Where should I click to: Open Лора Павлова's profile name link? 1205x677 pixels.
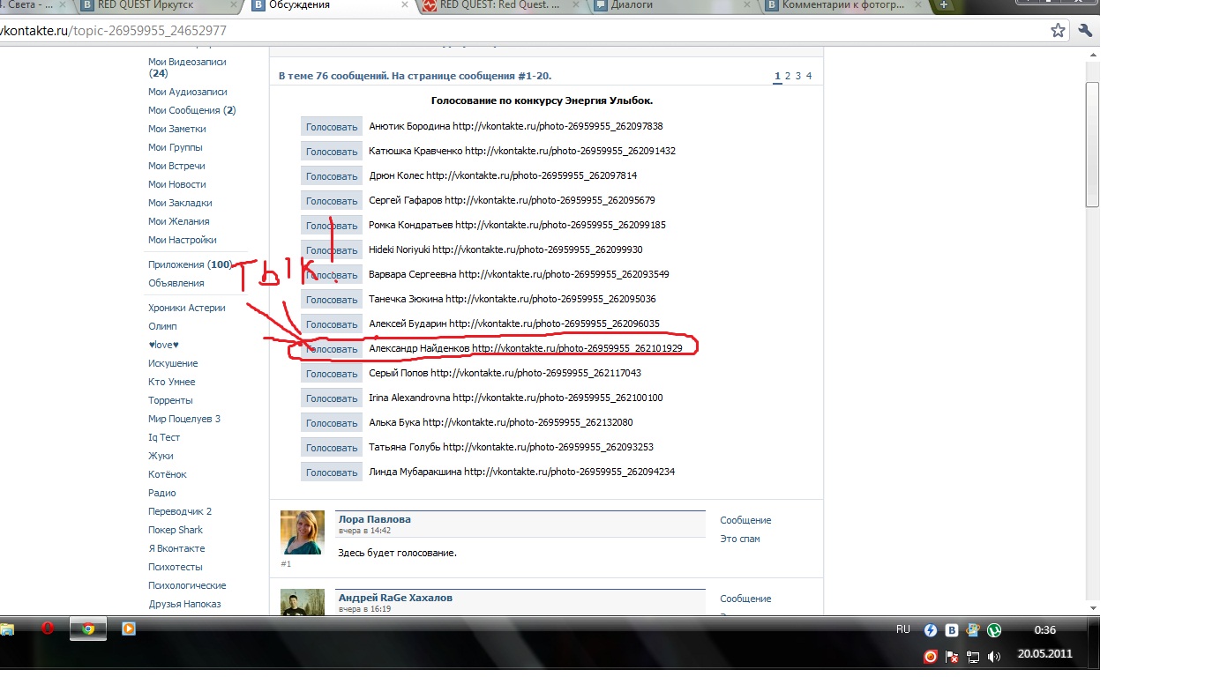[374, 519]
